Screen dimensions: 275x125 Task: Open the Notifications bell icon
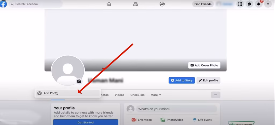click(x=259, y=4)
